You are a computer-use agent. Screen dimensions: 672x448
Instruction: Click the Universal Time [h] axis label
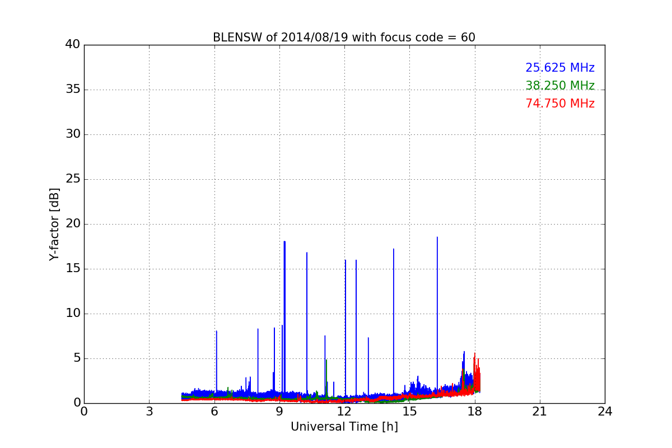point(344,427)
